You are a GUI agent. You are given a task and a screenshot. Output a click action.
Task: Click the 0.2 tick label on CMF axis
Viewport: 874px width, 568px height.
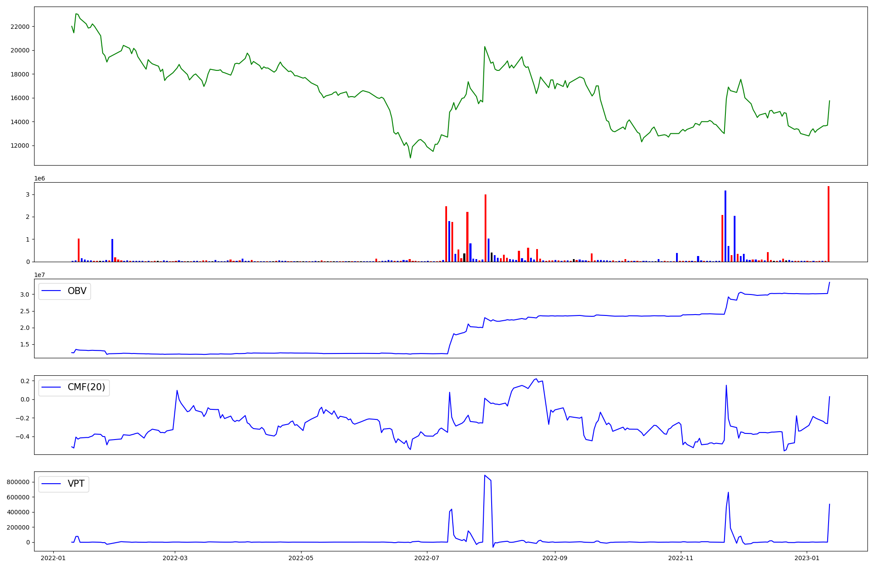point(25,381)
